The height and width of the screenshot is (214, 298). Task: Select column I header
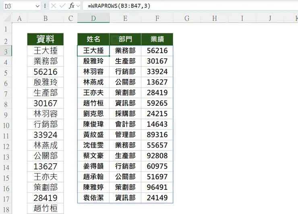242,19
